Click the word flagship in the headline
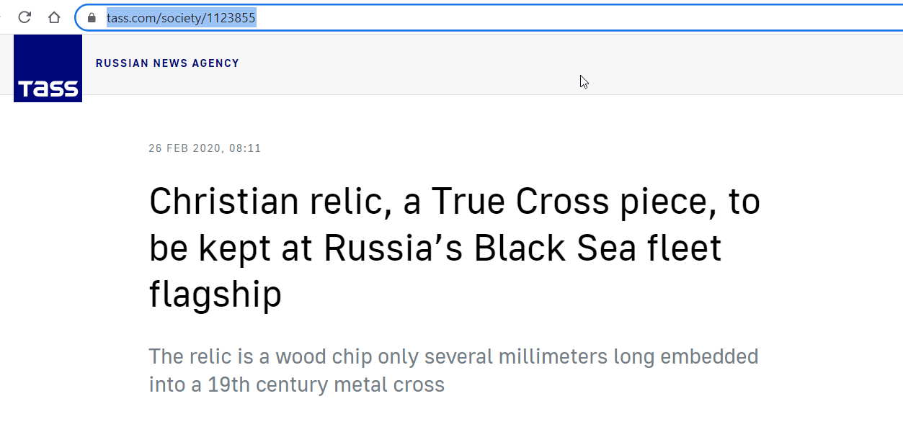 tap(215, 294)
